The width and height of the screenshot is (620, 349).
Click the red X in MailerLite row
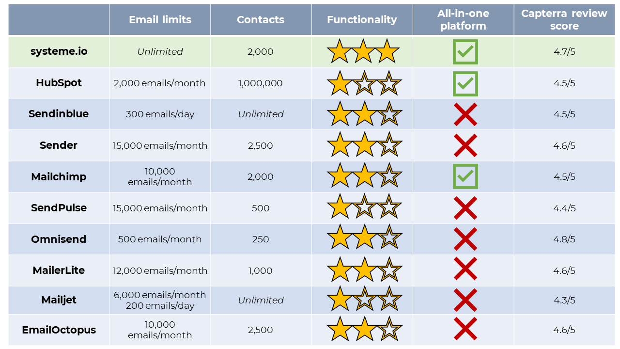coord(465,270)
